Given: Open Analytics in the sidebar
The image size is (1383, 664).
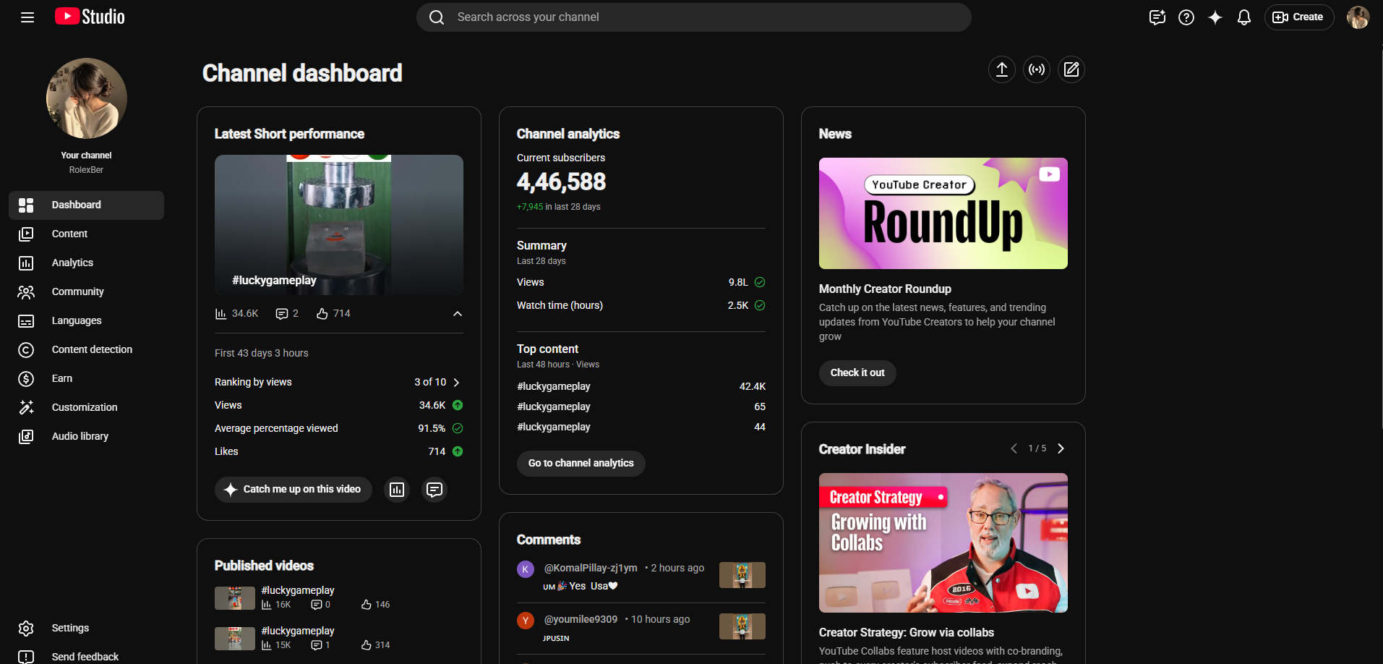Looking at the screenshot, I should pyautogui.click(x=86, y=263).
